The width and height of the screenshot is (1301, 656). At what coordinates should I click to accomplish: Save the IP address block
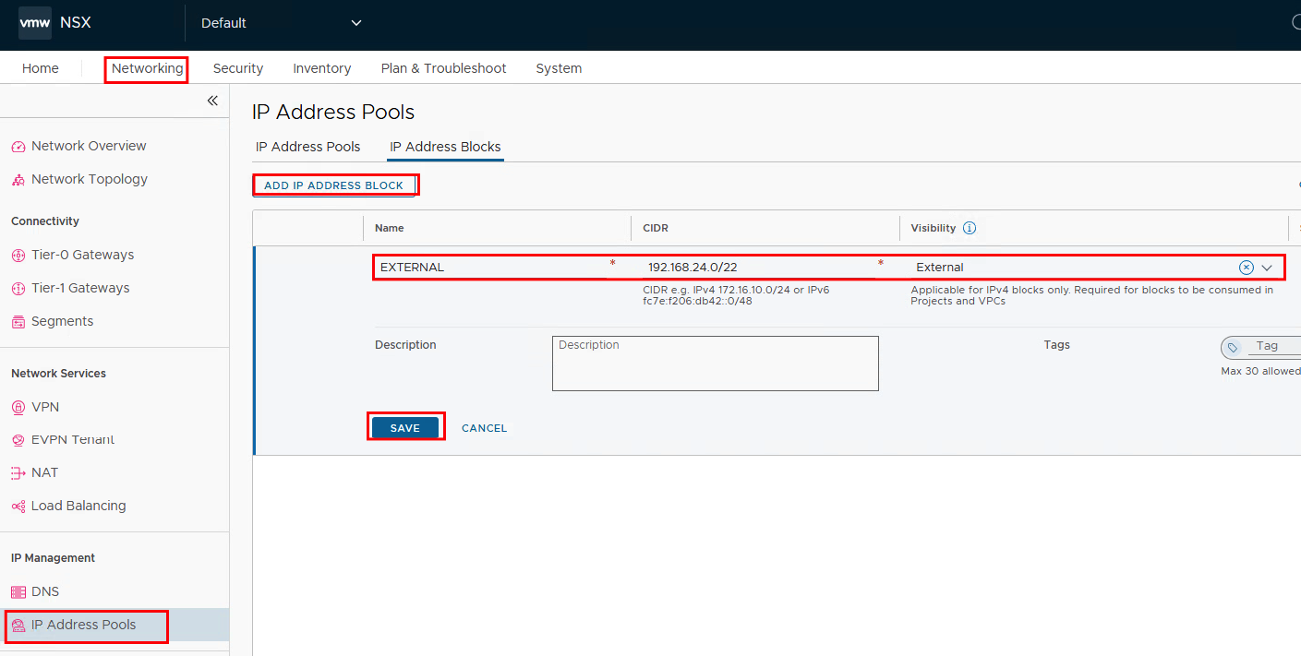pyautogui.click(x=405, y=428)
